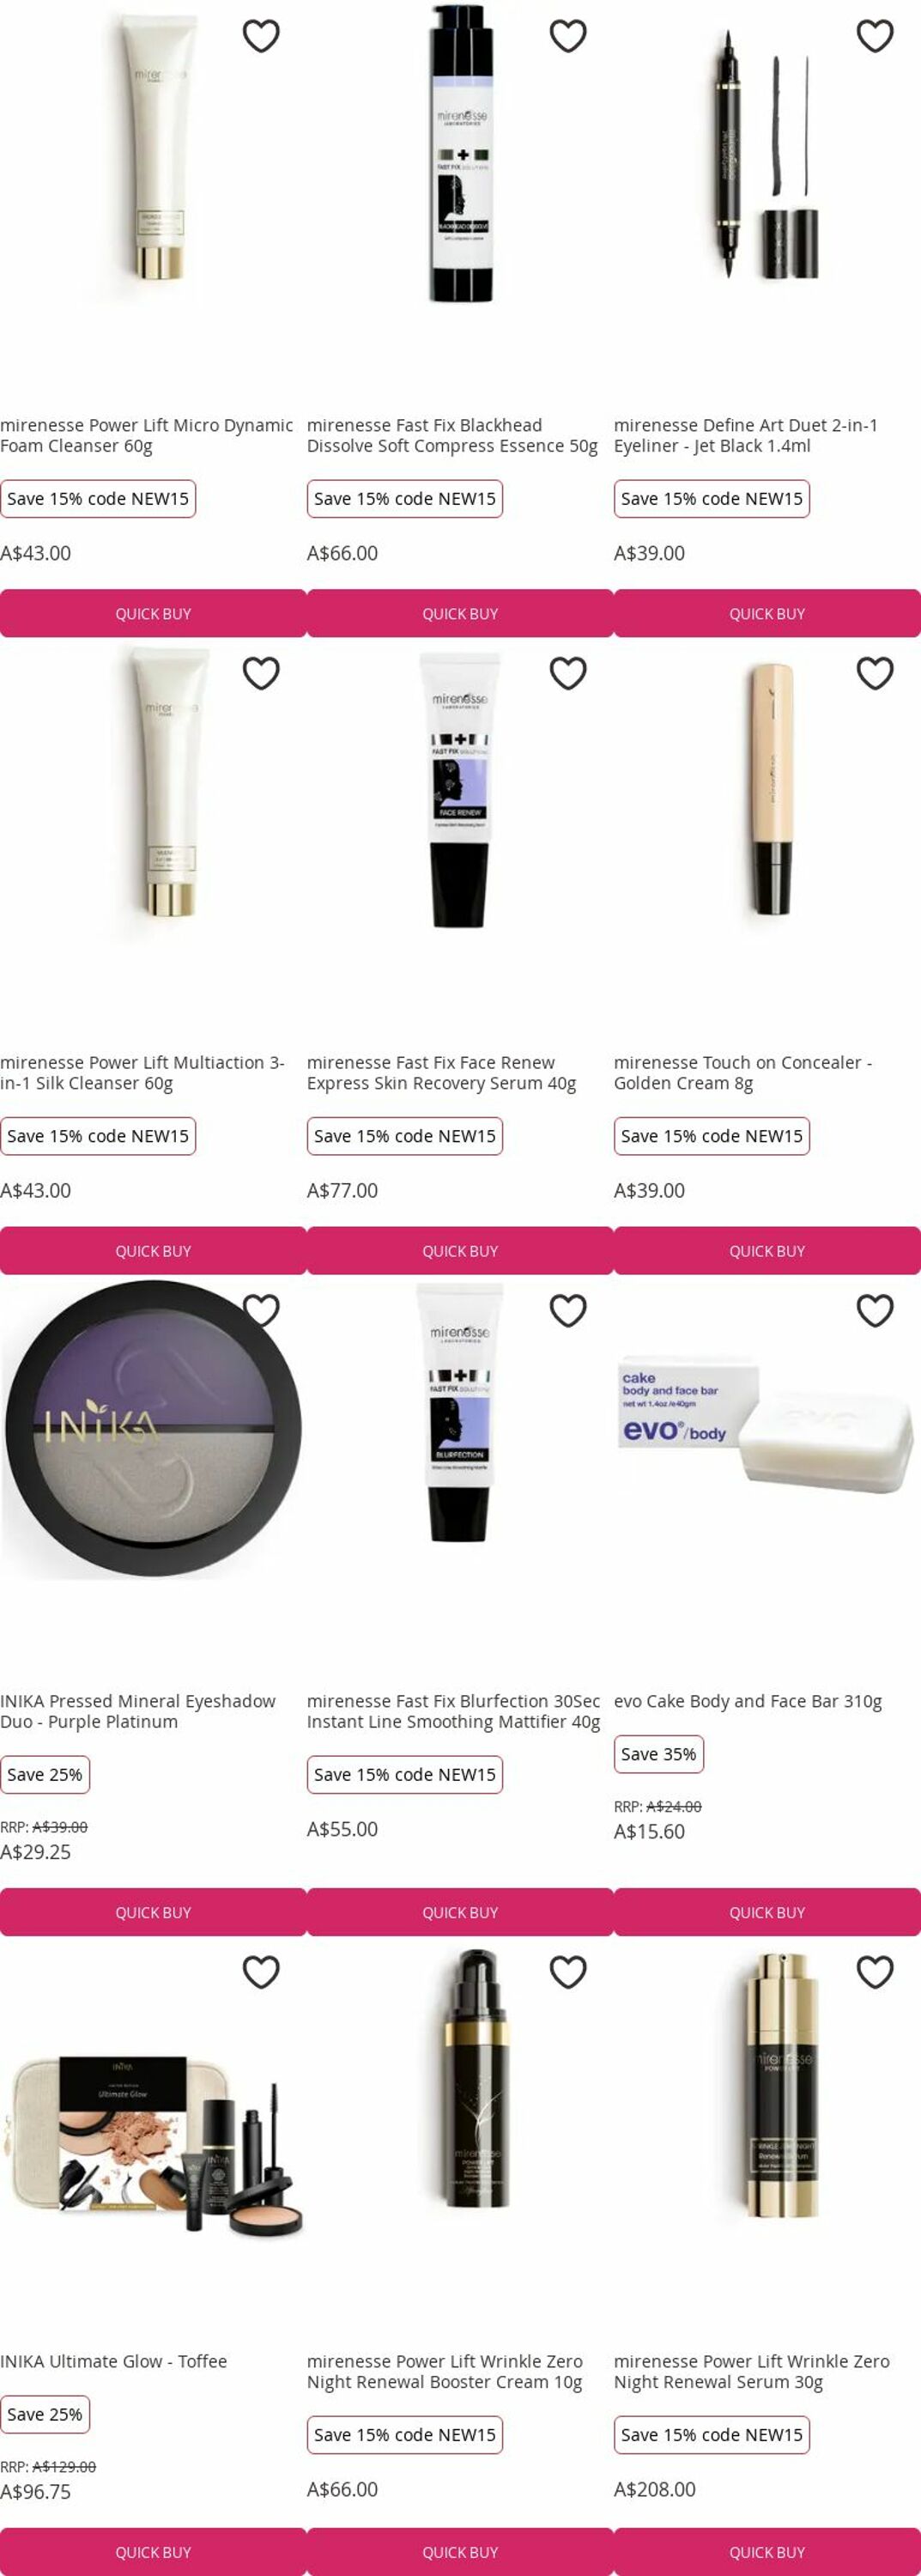The height and width of the screenshot is (2576, 921).
Task: Favorite the Power Lift Micro Dynamic Foam Cleanser
Action: [x=261, y=36]
